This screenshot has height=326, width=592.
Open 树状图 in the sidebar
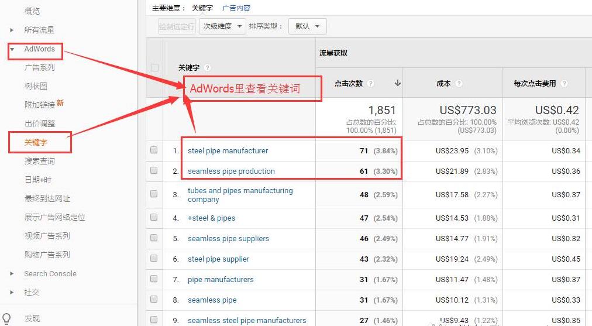tap(36, 86)
